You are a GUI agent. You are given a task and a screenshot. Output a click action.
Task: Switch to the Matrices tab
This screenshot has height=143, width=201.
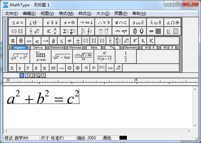(x=75, y=48)
